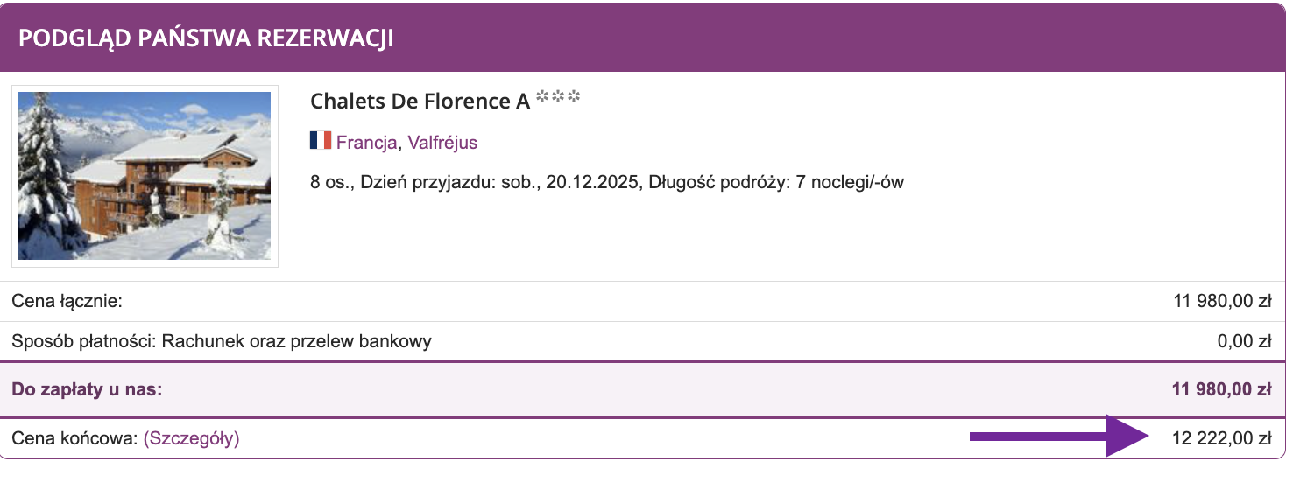Select the Cena łącznie label
1293x483 pixels.
(67, 302)
